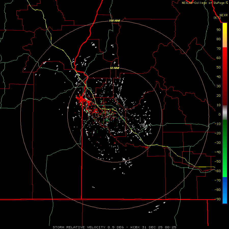Click the positive 30 scale value
Screen dimensions: 229x229
pos(219,86)
